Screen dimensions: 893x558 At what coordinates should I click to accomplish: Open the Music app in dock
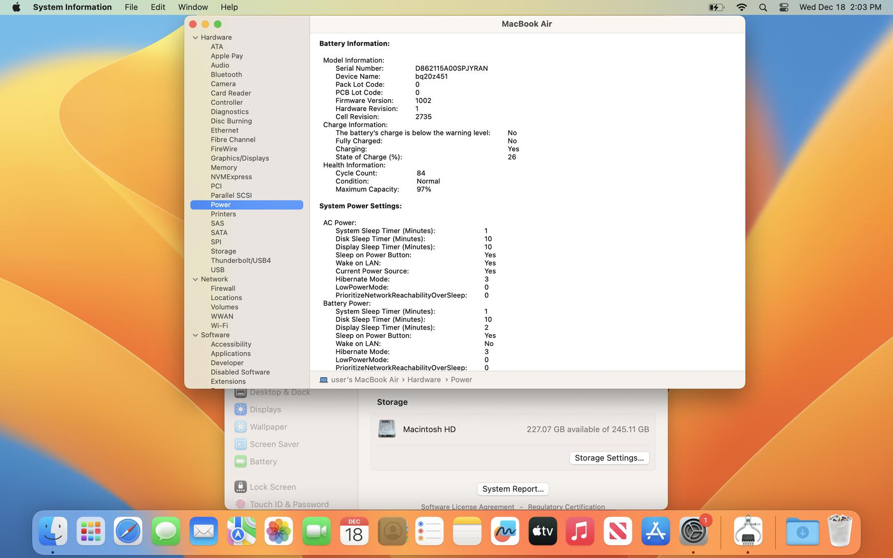(580, 531)
